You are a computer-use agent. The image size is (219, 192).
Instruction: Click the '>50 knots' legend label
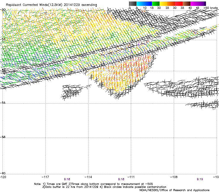210,8
